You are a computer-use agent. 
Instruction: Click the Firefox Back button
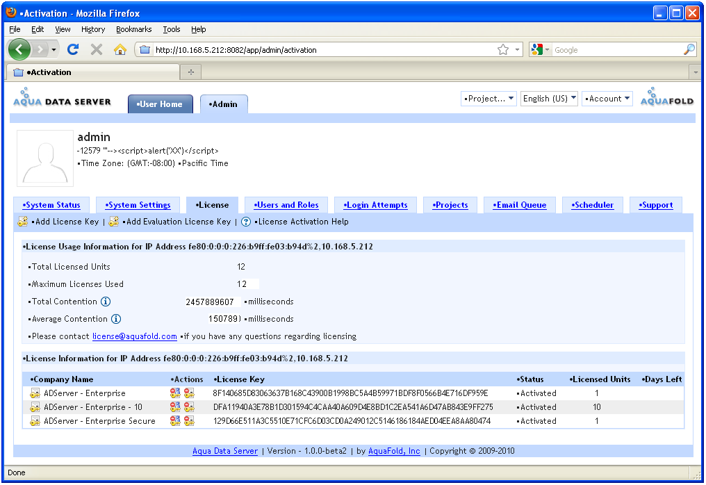19,49
